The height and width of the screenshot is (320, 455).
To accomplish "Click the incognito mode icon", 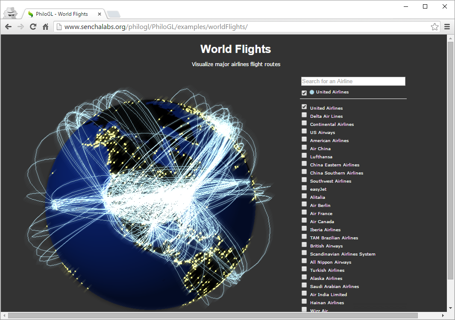I will click(x=10, y=13).
